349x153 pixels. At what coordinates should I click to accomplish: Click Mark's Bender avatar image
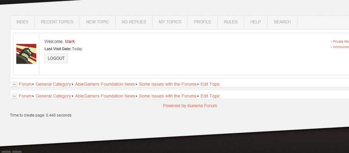[x=26, y=54]
